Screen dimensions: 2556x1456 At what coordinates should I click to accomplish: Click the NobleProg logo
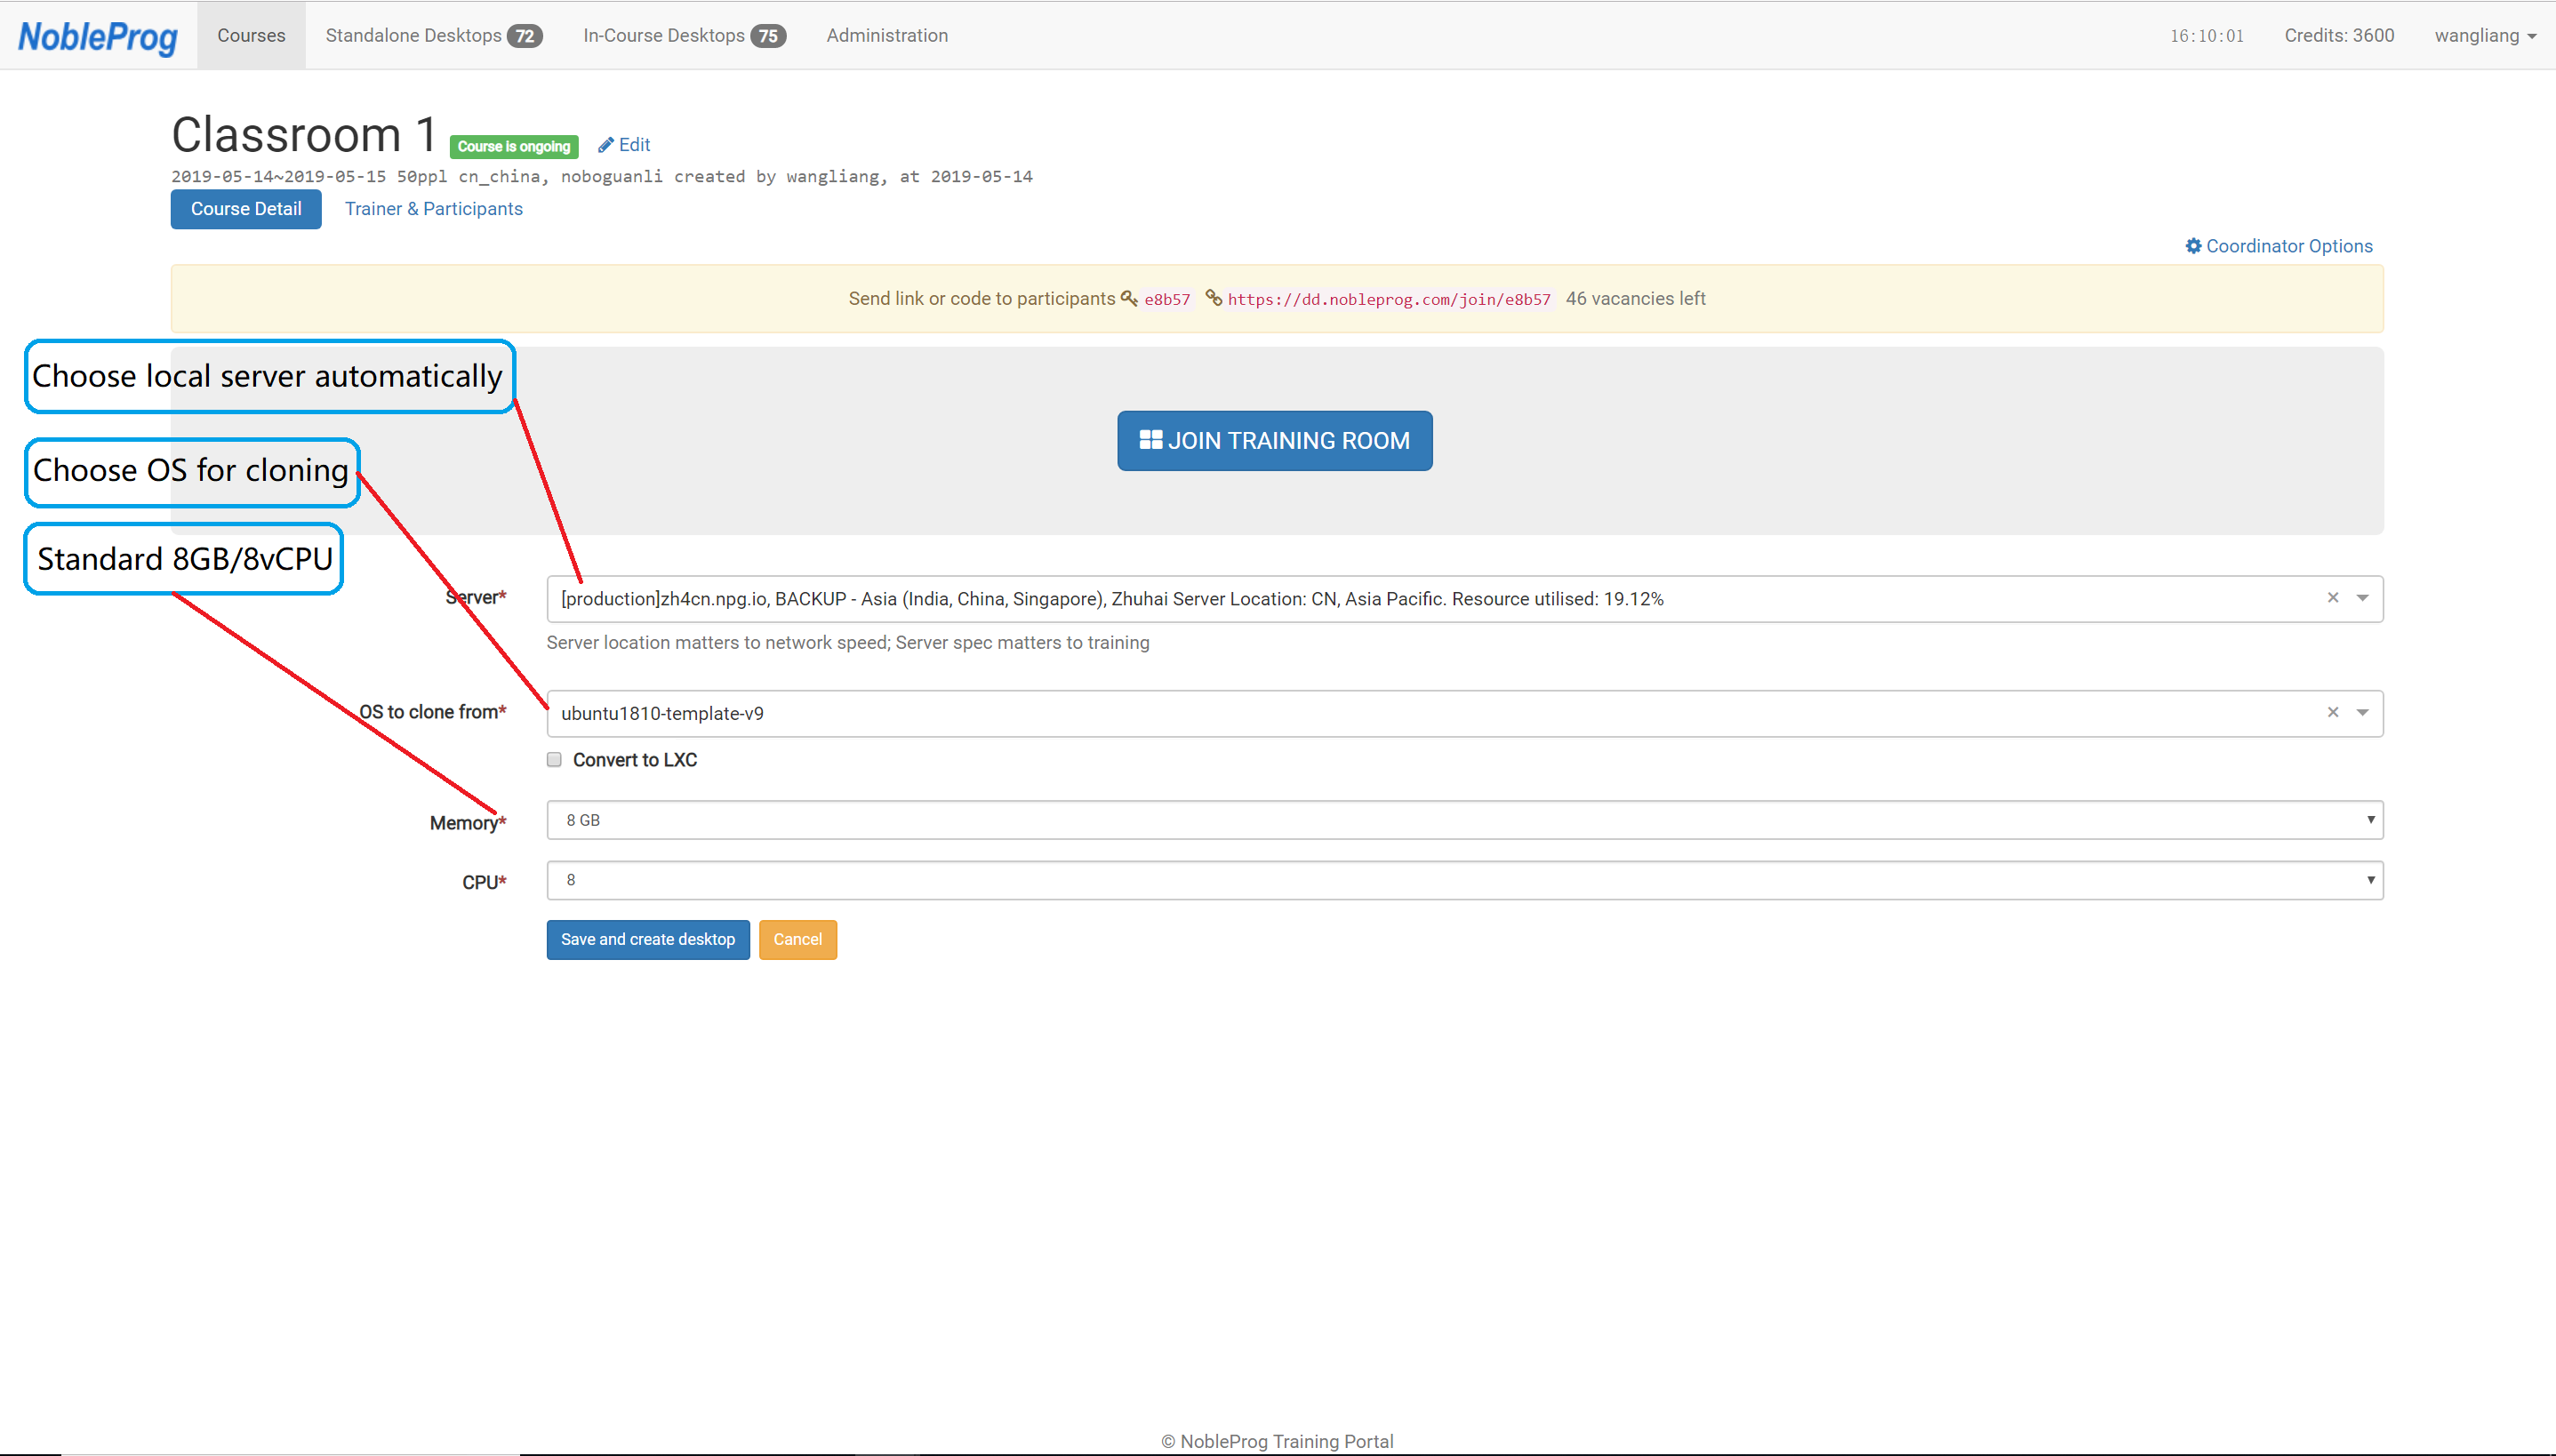pos(98,37)
